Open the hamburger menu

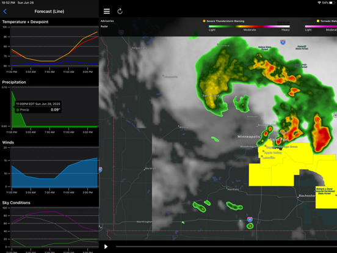107,12
